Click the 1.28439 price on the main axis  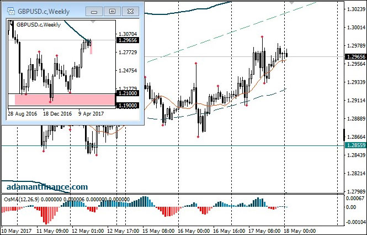tap(356, 155)
